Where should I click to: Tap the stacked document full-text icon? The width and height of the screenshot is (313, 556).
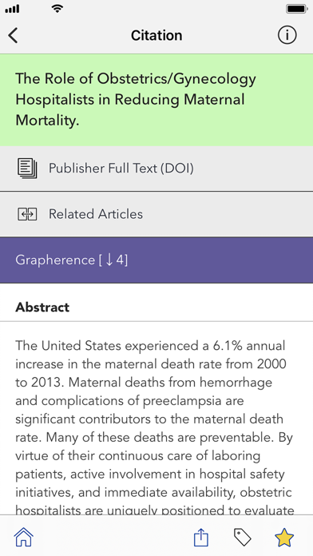pos(27,168)
